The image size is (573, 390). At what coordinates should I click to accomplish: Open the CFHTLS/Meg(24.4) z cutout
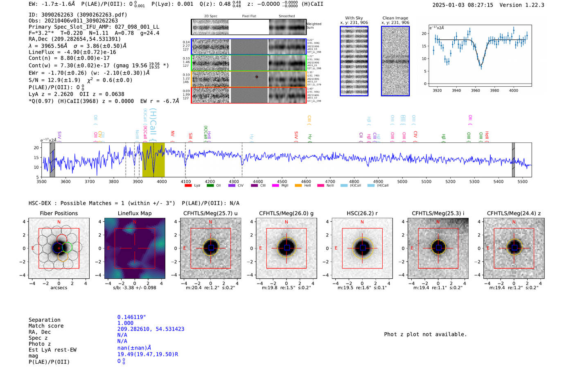[514, 248]
